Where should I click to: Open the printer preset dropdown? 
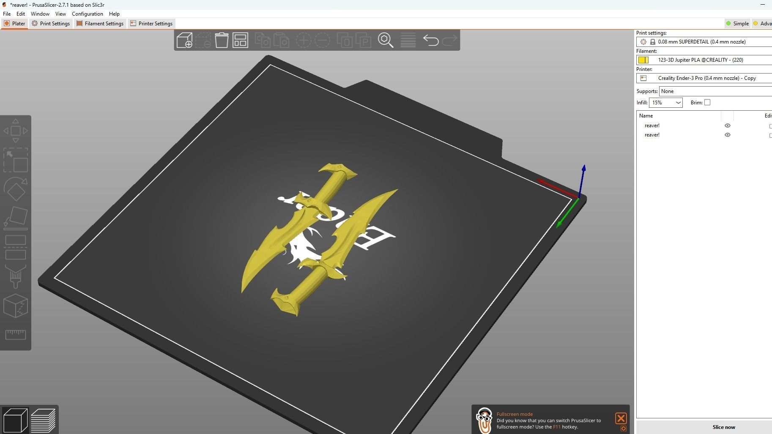tap(704, 78)
